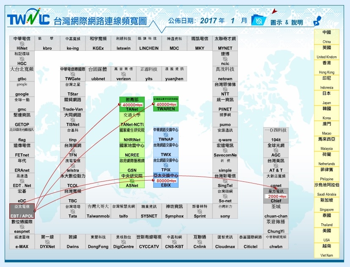
Task: Select the TFN node
Action: [x=73, y=150]
